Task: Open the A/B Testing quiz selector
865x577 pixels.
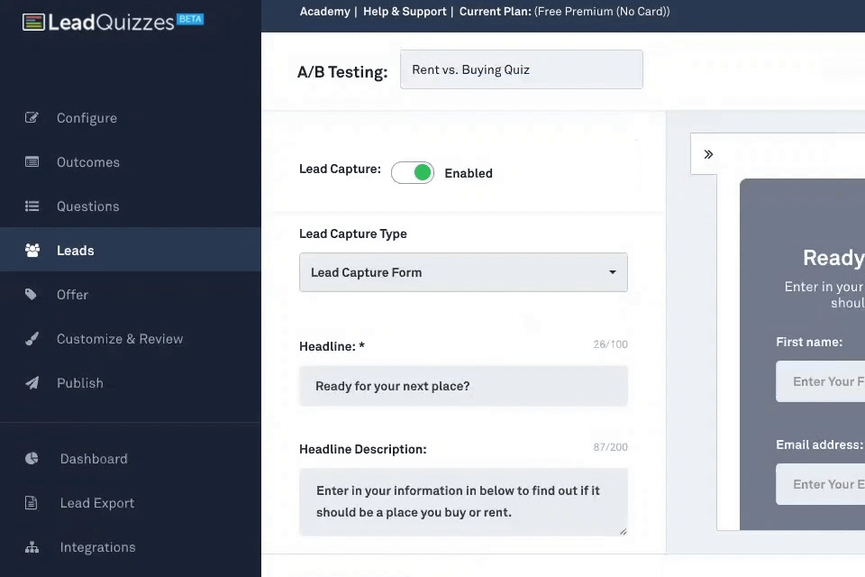Action: (521, 69)
